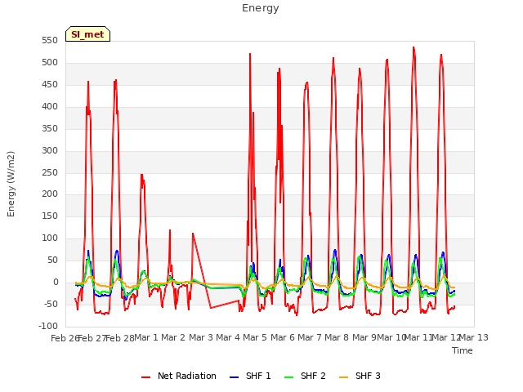Click the Mar 5 x-axis label

pyautogui.click(x=255, y=337)
